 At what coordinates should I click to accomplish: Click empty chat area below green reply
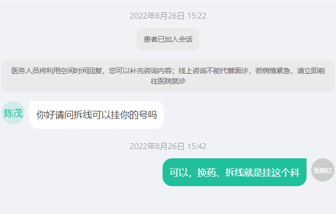tap(168, 200)
